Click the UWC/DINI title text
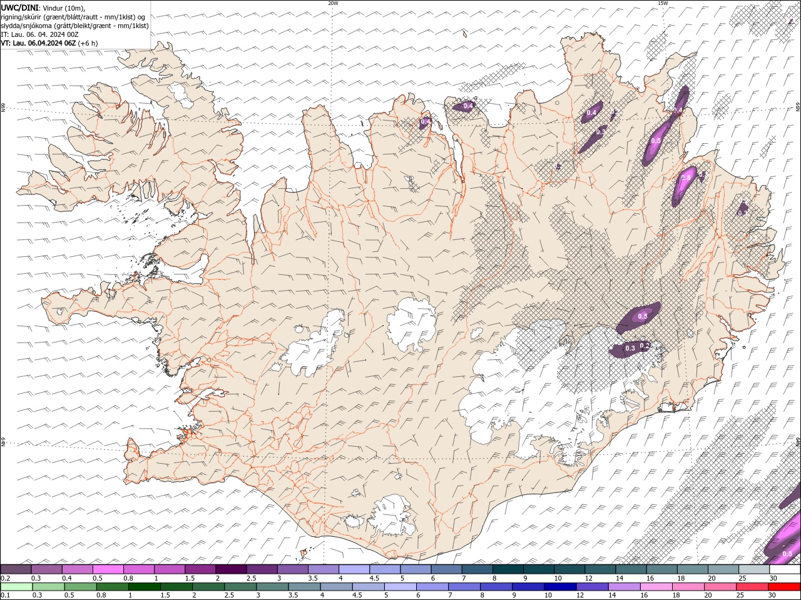Screen dimensions: 801x600 pyautogui.click(x=20, y=7)
